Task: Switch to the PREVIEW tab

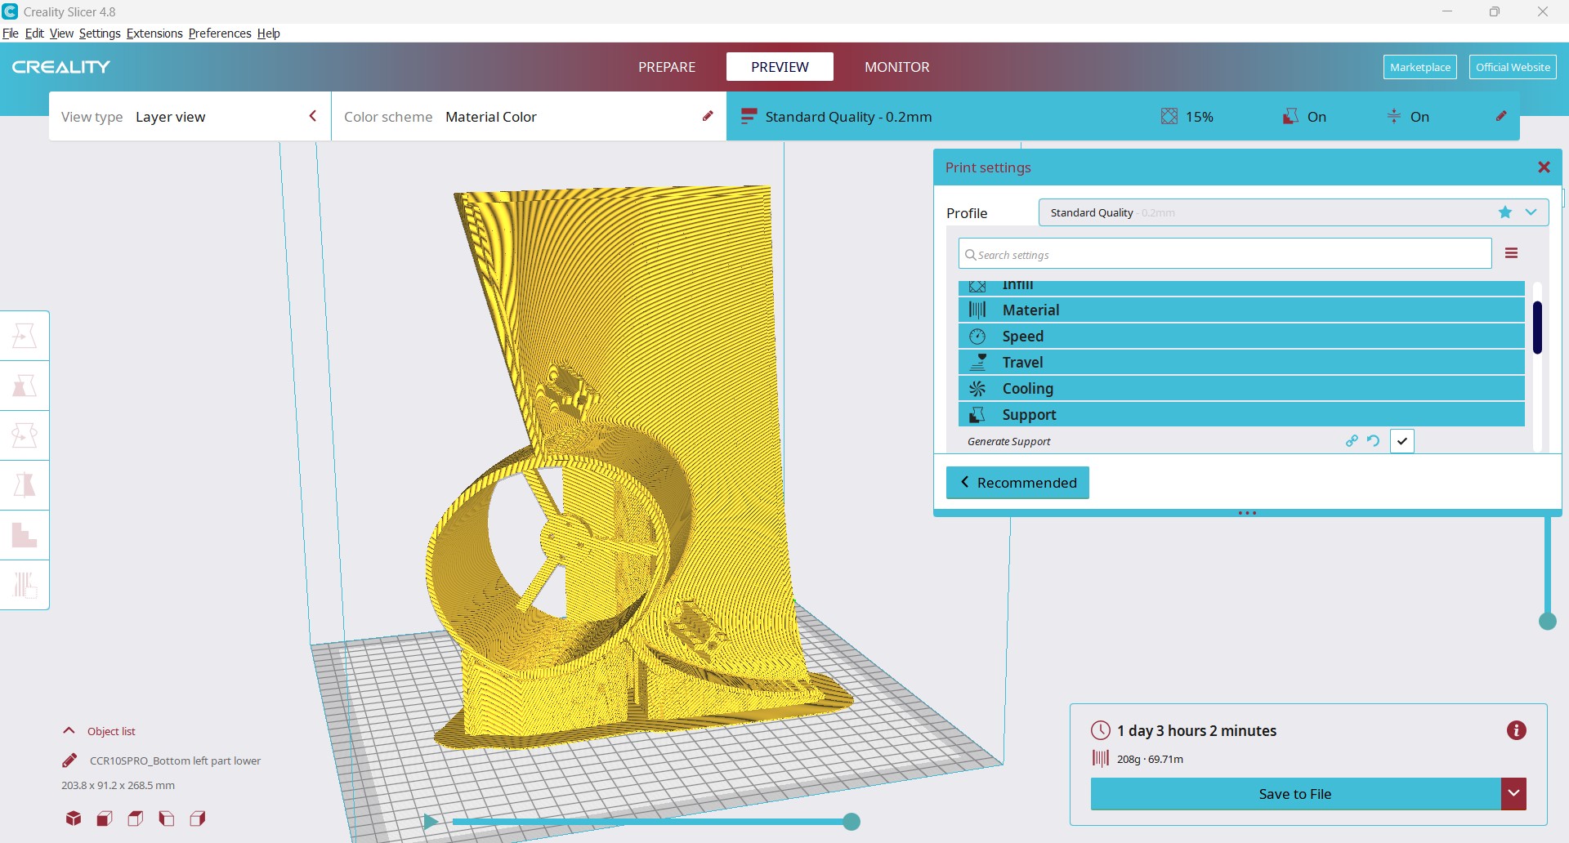Action: click(780, 67)
